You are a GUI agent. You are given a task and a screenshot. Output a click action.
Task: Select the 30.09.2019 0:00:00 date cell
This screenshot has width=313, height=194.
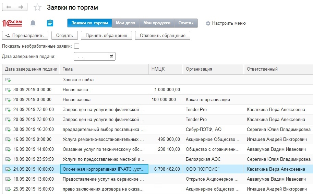pos(31,90)
